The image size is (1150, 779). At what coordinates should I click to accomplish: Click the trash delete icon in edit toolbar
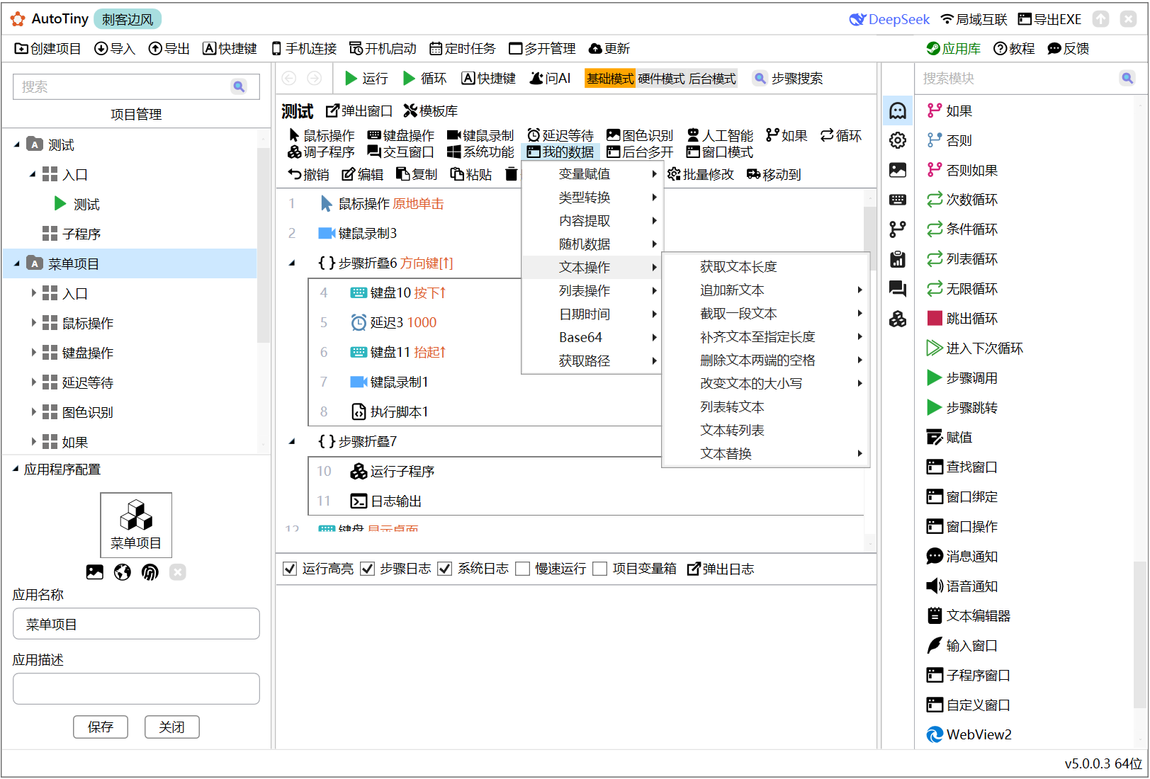point(512,174)
